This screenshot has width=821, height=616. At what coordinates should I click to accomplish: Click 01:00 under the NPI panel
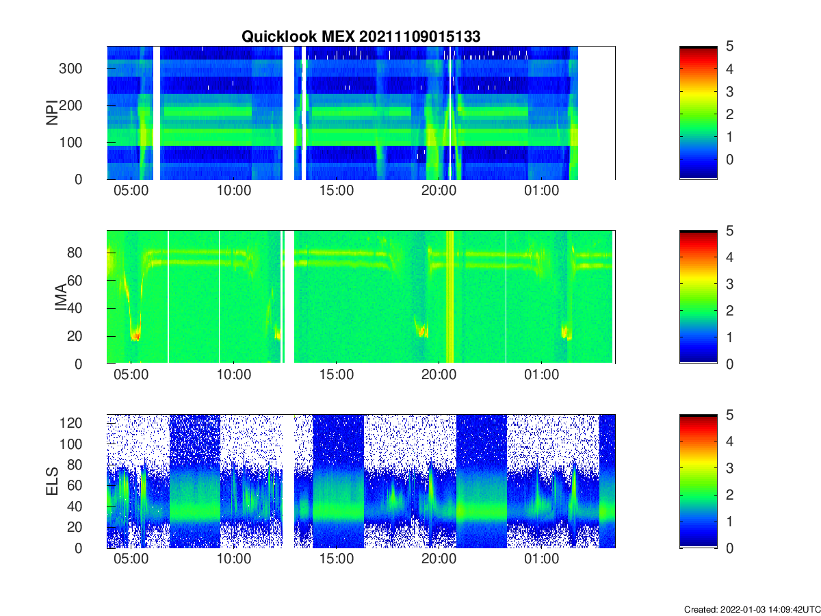[x=541, y=191]
